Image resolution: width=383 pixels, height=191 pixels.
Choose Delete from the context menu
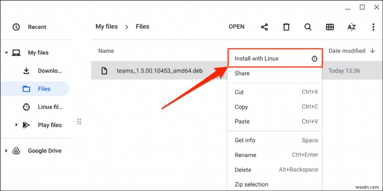click(x=274, y=170)
